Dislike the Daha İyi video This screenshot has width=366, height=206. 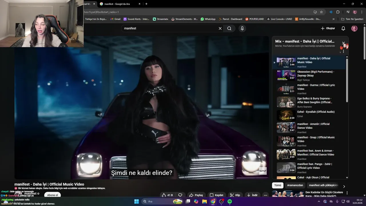point(180,195)
